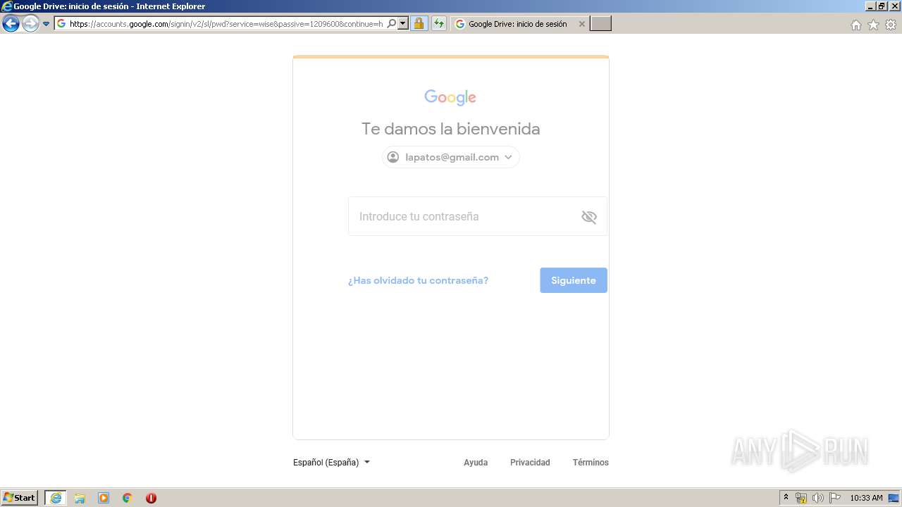Image resolution: width=902 pixels, height=507 pixels.
Task: Expand the address bar autocomplete dropdown arrow
Action: coord(403,23)
